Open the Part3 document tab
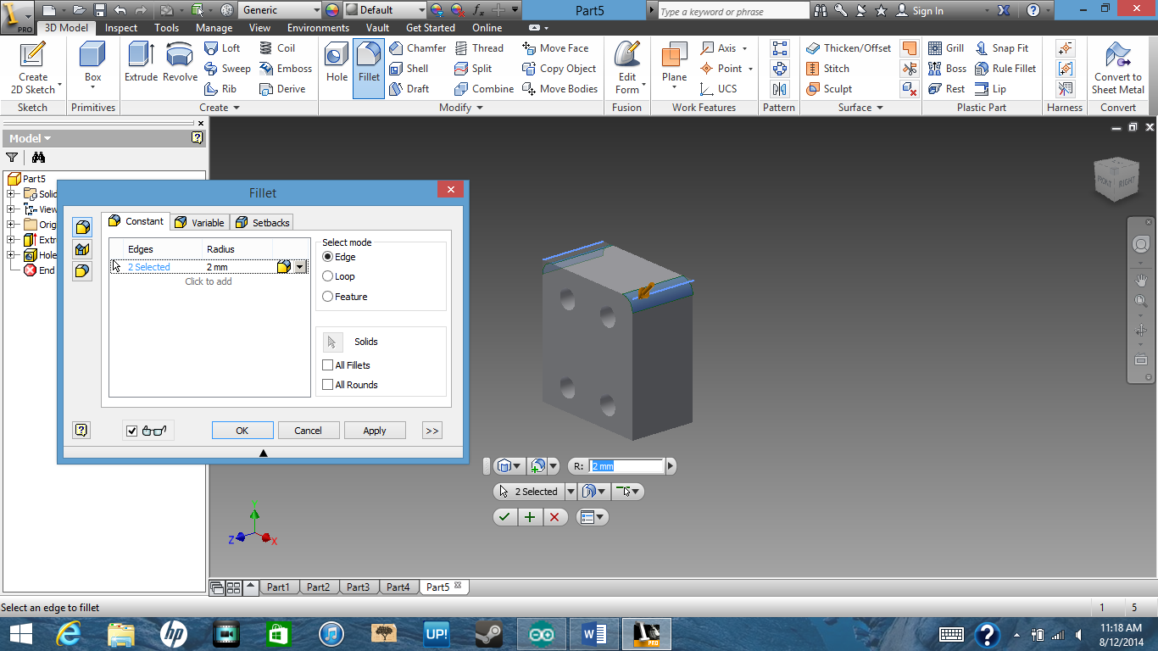The width and height of the screenshot is (1158, 651). pyautogui.click(x=359, y=586)
